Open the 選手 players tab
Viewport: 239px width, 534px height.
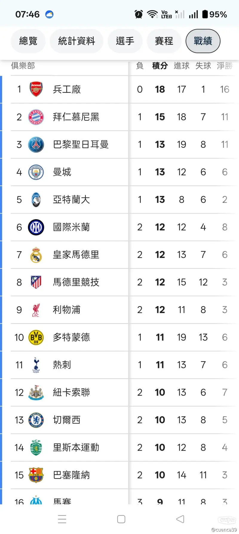coord(125,41)
